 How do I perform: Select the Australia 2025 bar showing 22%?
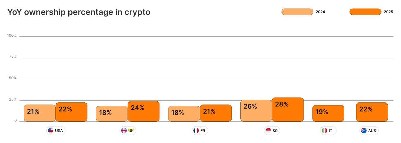point(372,112)
